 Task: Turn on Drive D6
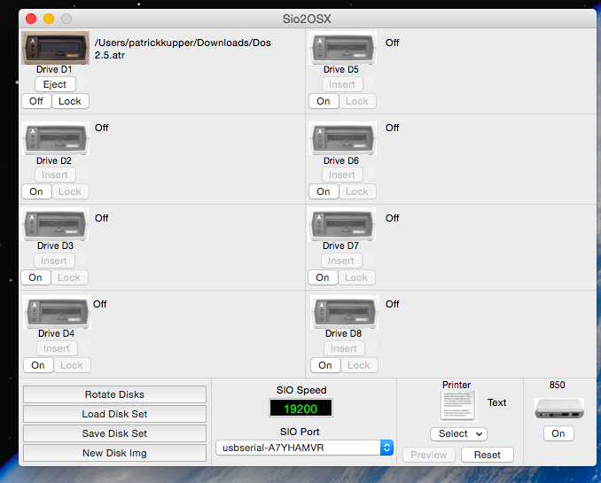324,191
